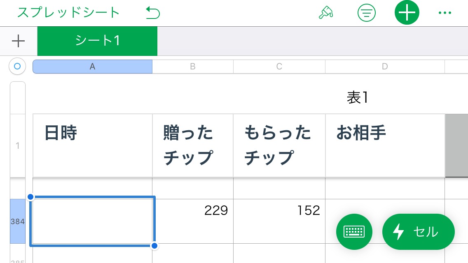The image size is (468, 263).
Task: Select row 384 header
Action: pos(18,221)
